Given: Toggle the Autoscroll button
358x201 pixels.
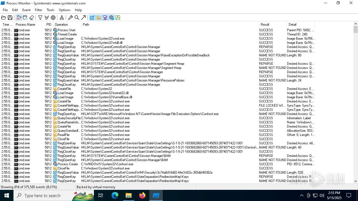Looking at the screenshot, I should [x=25, y=18].
